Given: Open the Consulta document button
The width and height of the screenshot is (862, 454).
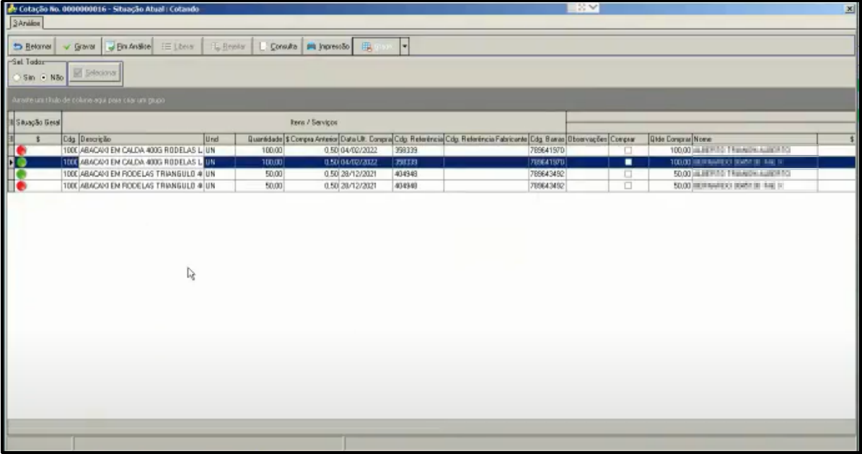Looking at the screenshot, I should click(x=278, y=47).
